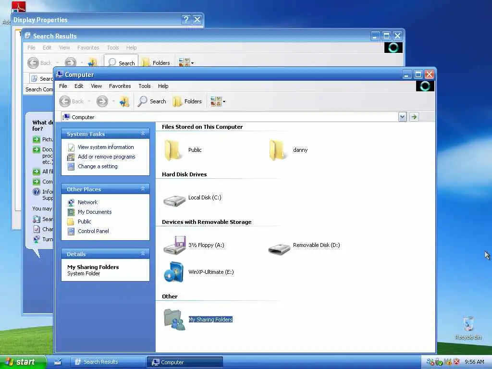Click Add or remove programs task

pyautogui.click(x=106, y=157)
